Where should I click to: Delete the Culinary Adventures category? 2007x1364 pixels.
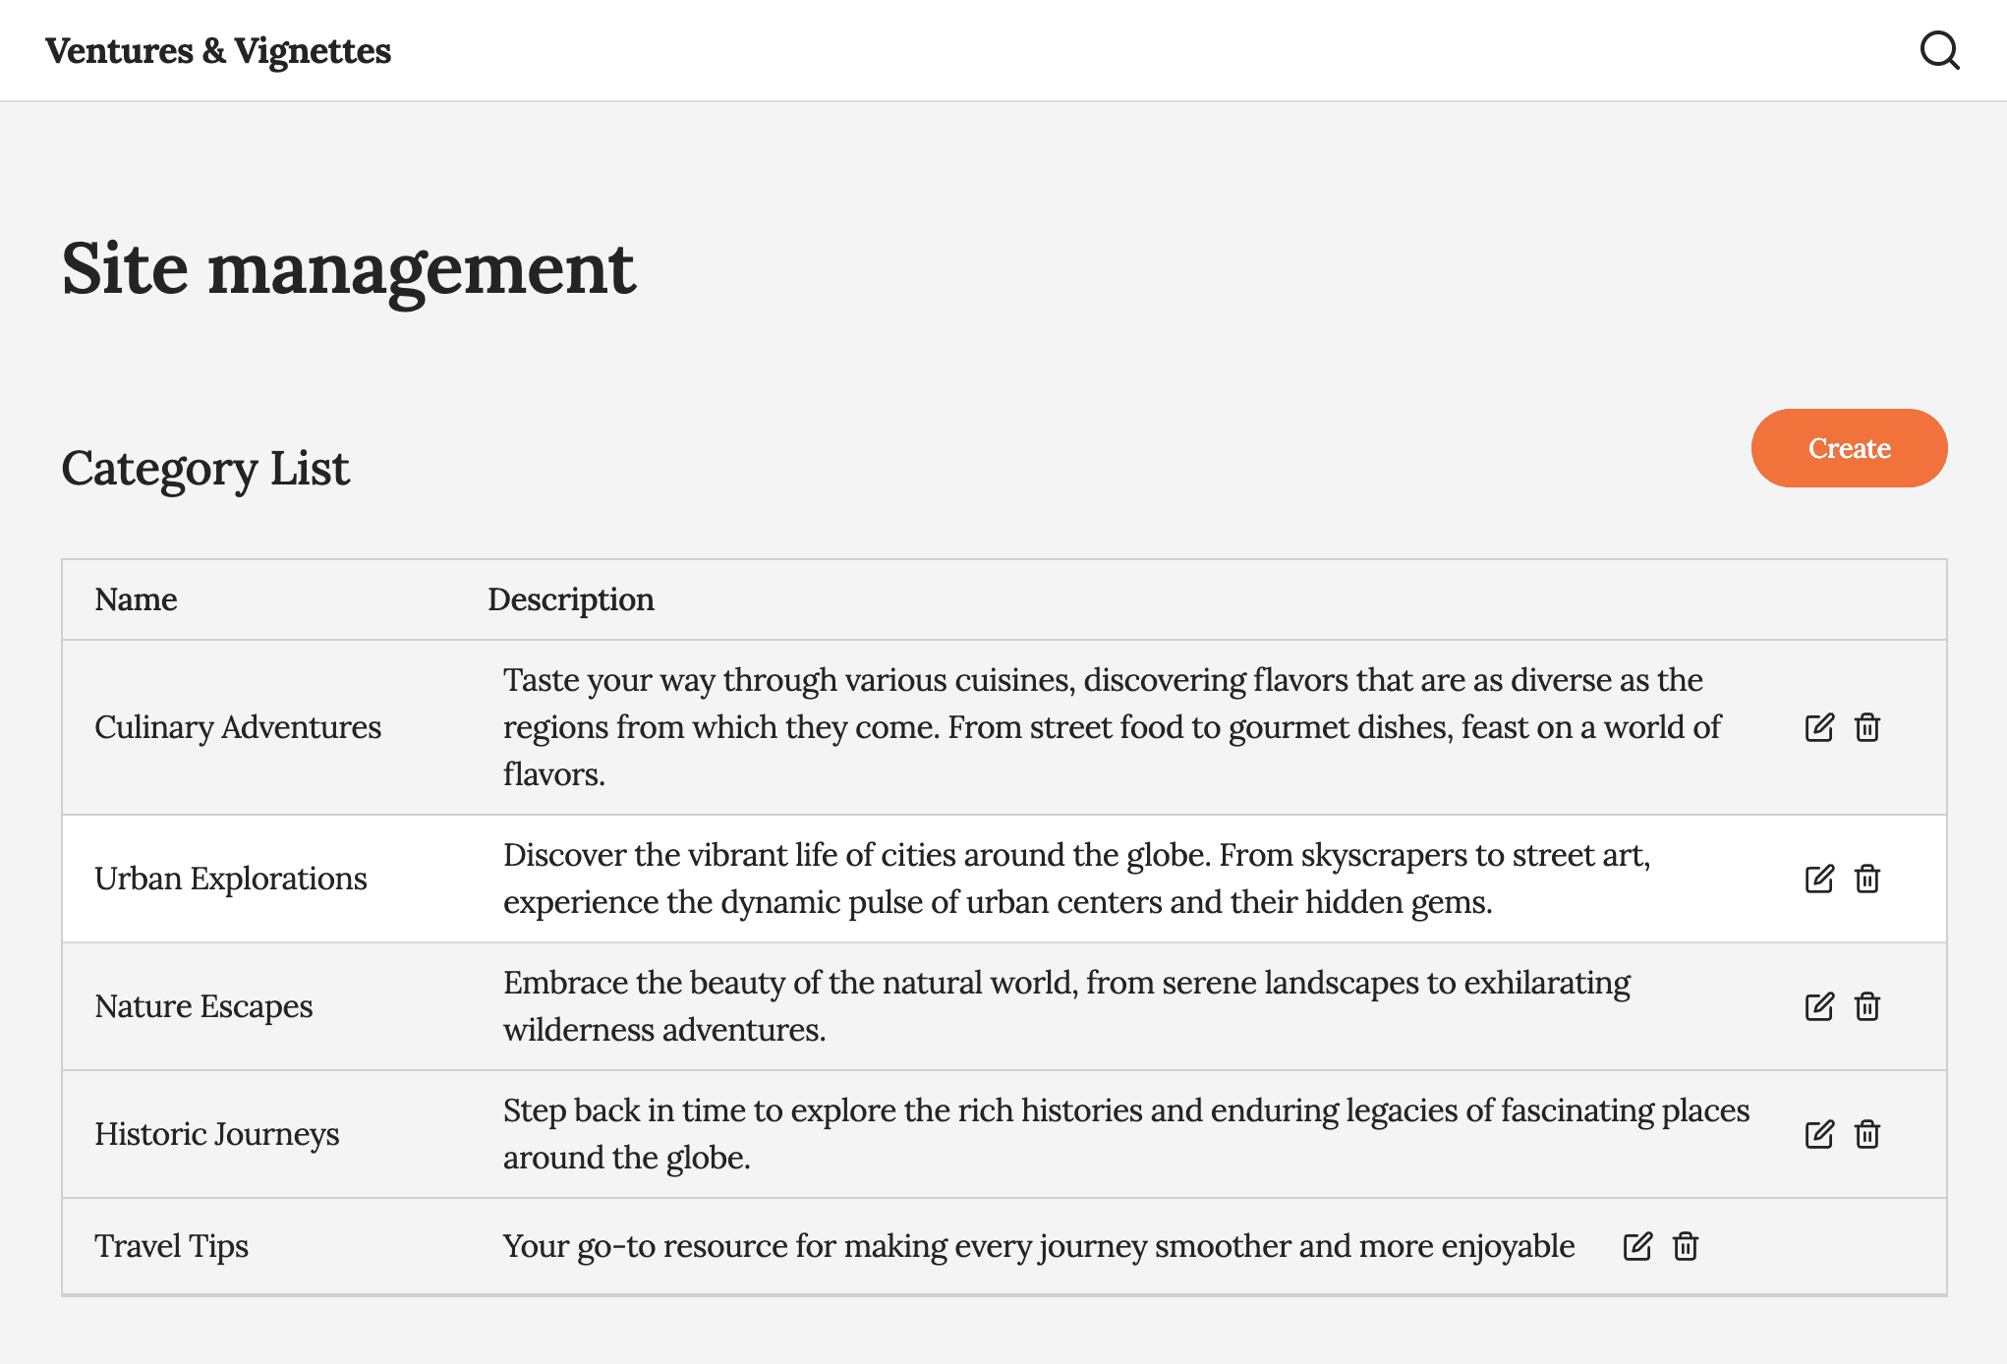click(1866, 727)
